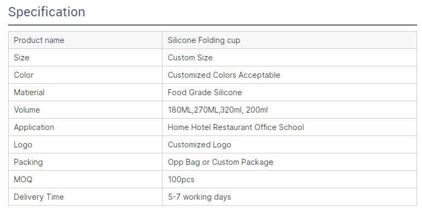Click the 180ML,270ML,320ml, 200ml value
Viewport: 422px width, 210px height.
pos(218,110)
